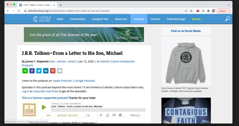Share the article on Facebook
The width and height of the screenshot is (239, 126).
click(32, 71)
